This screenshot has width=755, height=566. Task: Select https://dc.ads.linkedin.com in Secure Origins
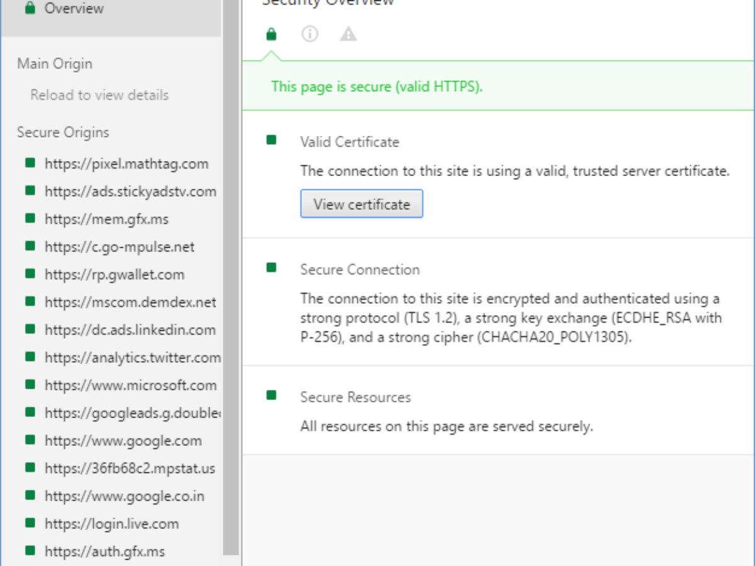[x=130, y=330]
